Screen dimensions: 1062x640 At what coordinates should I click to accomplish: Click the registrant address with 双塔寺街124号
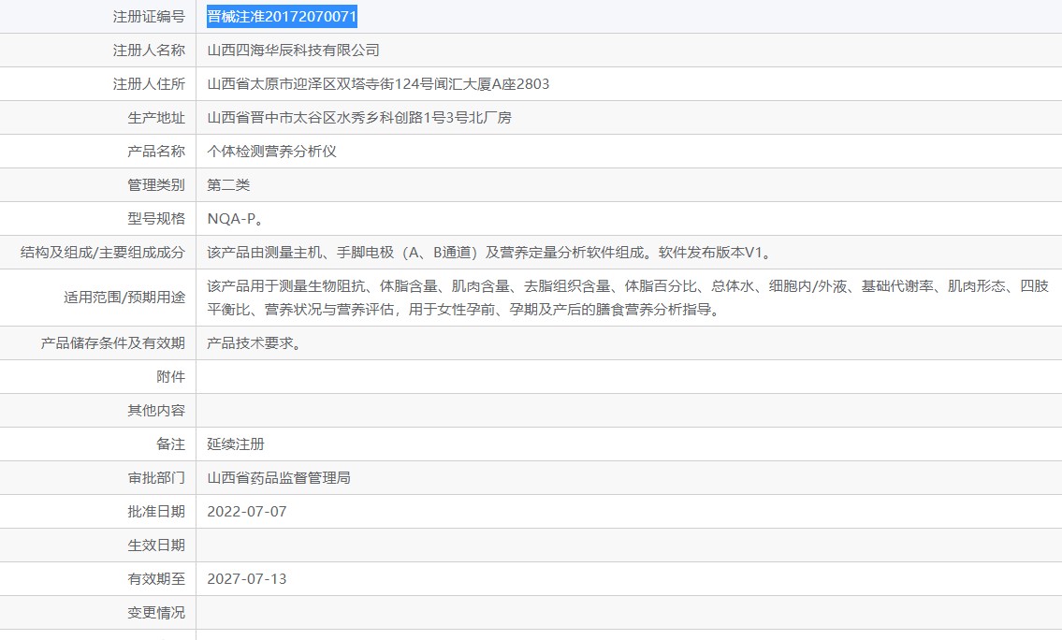378,84
